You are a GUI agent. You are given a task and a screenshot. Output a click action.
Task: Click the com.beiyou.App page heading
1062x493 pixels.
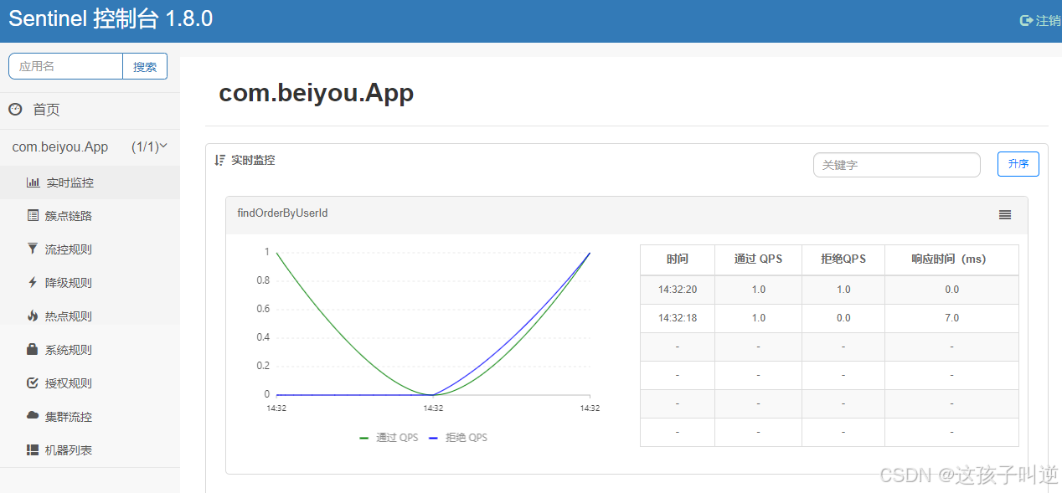click(317, 93)
